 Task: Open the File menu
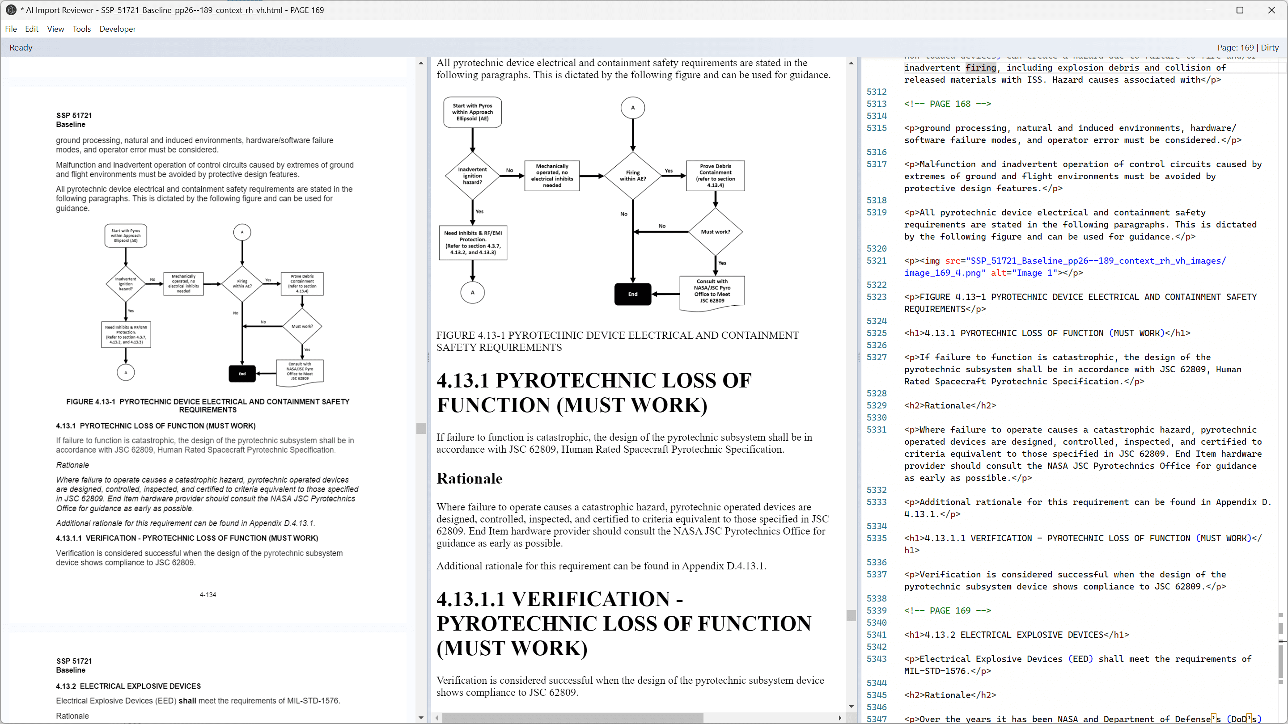(11, 29)
